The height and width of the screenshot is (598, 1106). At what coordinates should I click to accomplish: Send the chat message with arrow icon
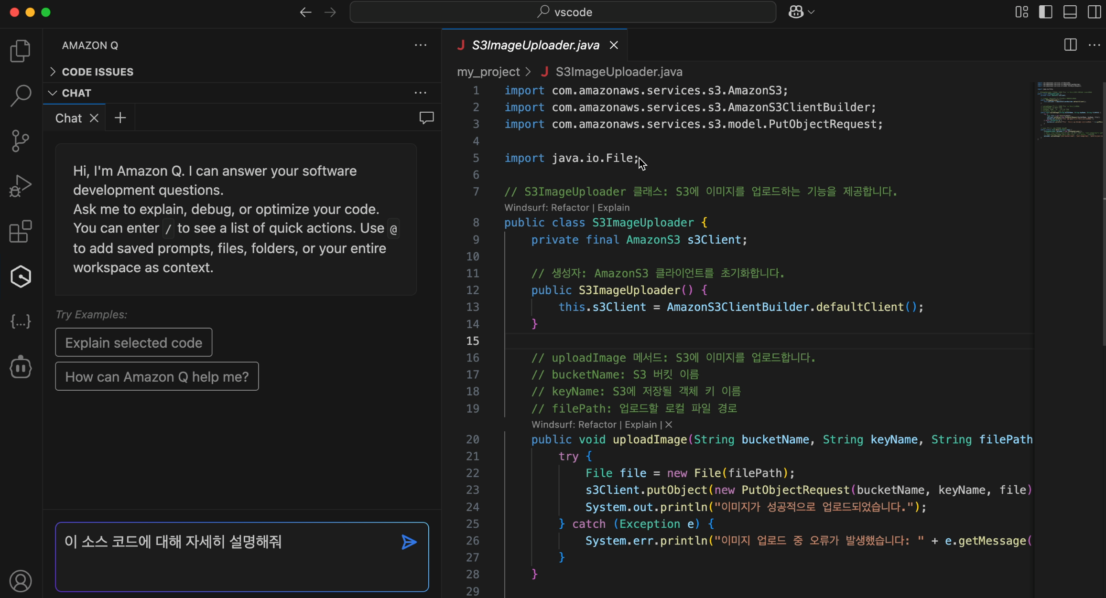tap(409, 542)
